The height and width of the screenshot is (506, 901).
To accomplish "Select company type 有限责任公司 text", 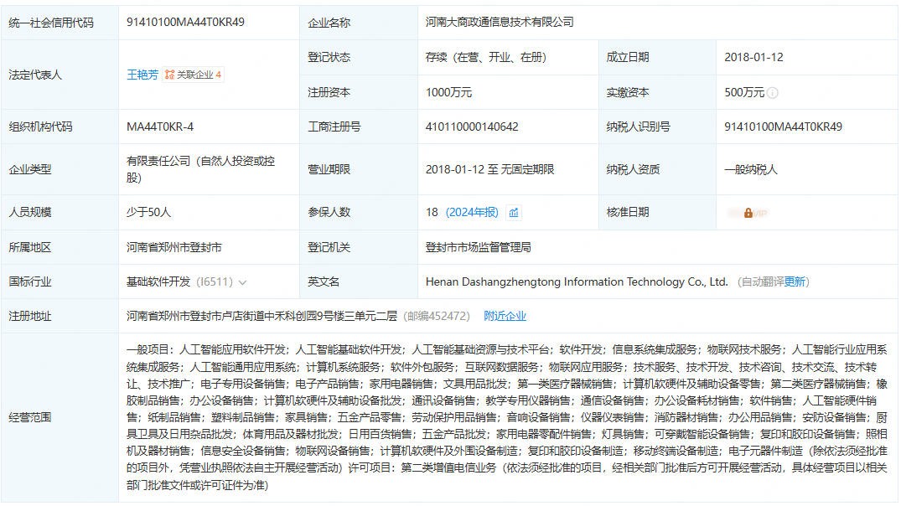I will coord(200,169).
